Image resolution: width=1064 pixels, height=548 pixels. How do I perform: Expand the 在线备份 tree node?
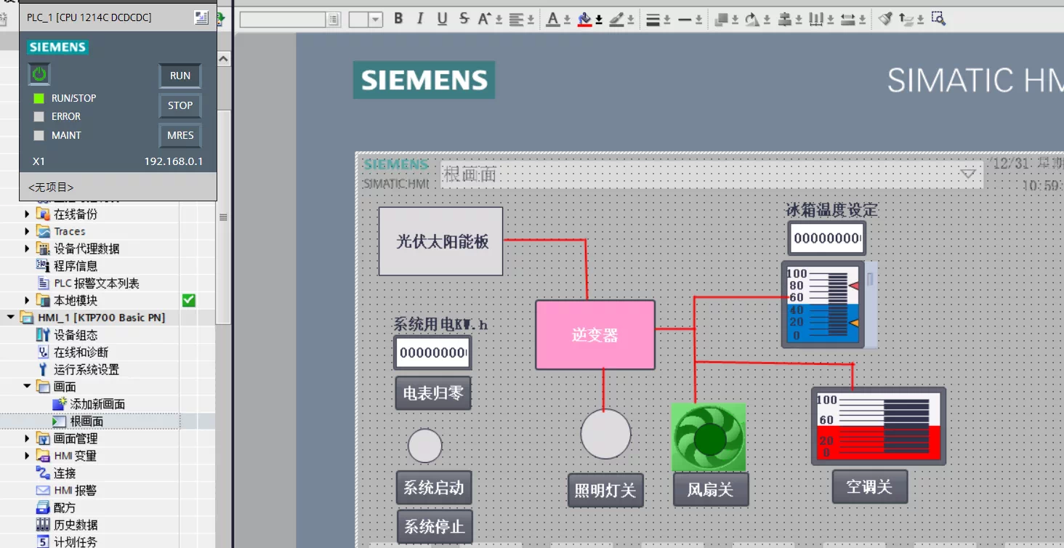pos(28,214)
